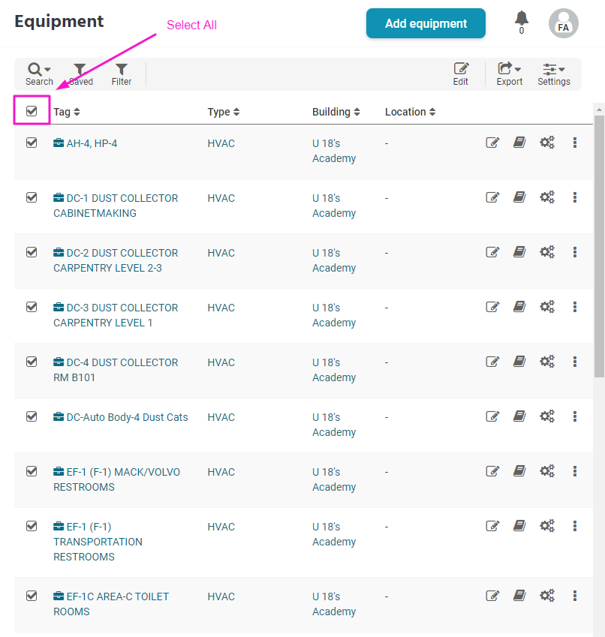The width and height of the screenshot is (605, 637).
Task: Click book icon for EF-1 TRANSPORTATION RESTROOMS
Action: [x=519, y=526]
